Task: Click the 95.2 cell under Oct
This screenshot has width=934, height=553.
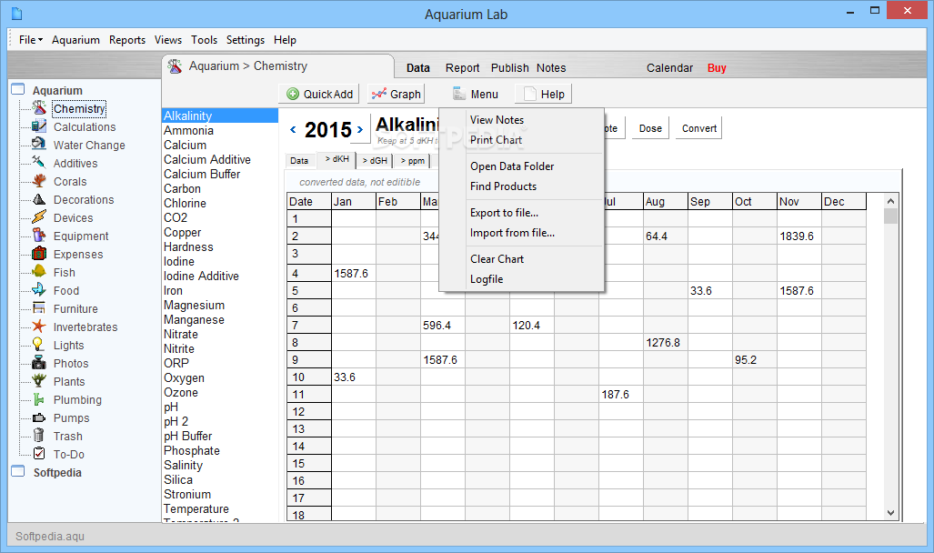Action: (x=754, y=360)
